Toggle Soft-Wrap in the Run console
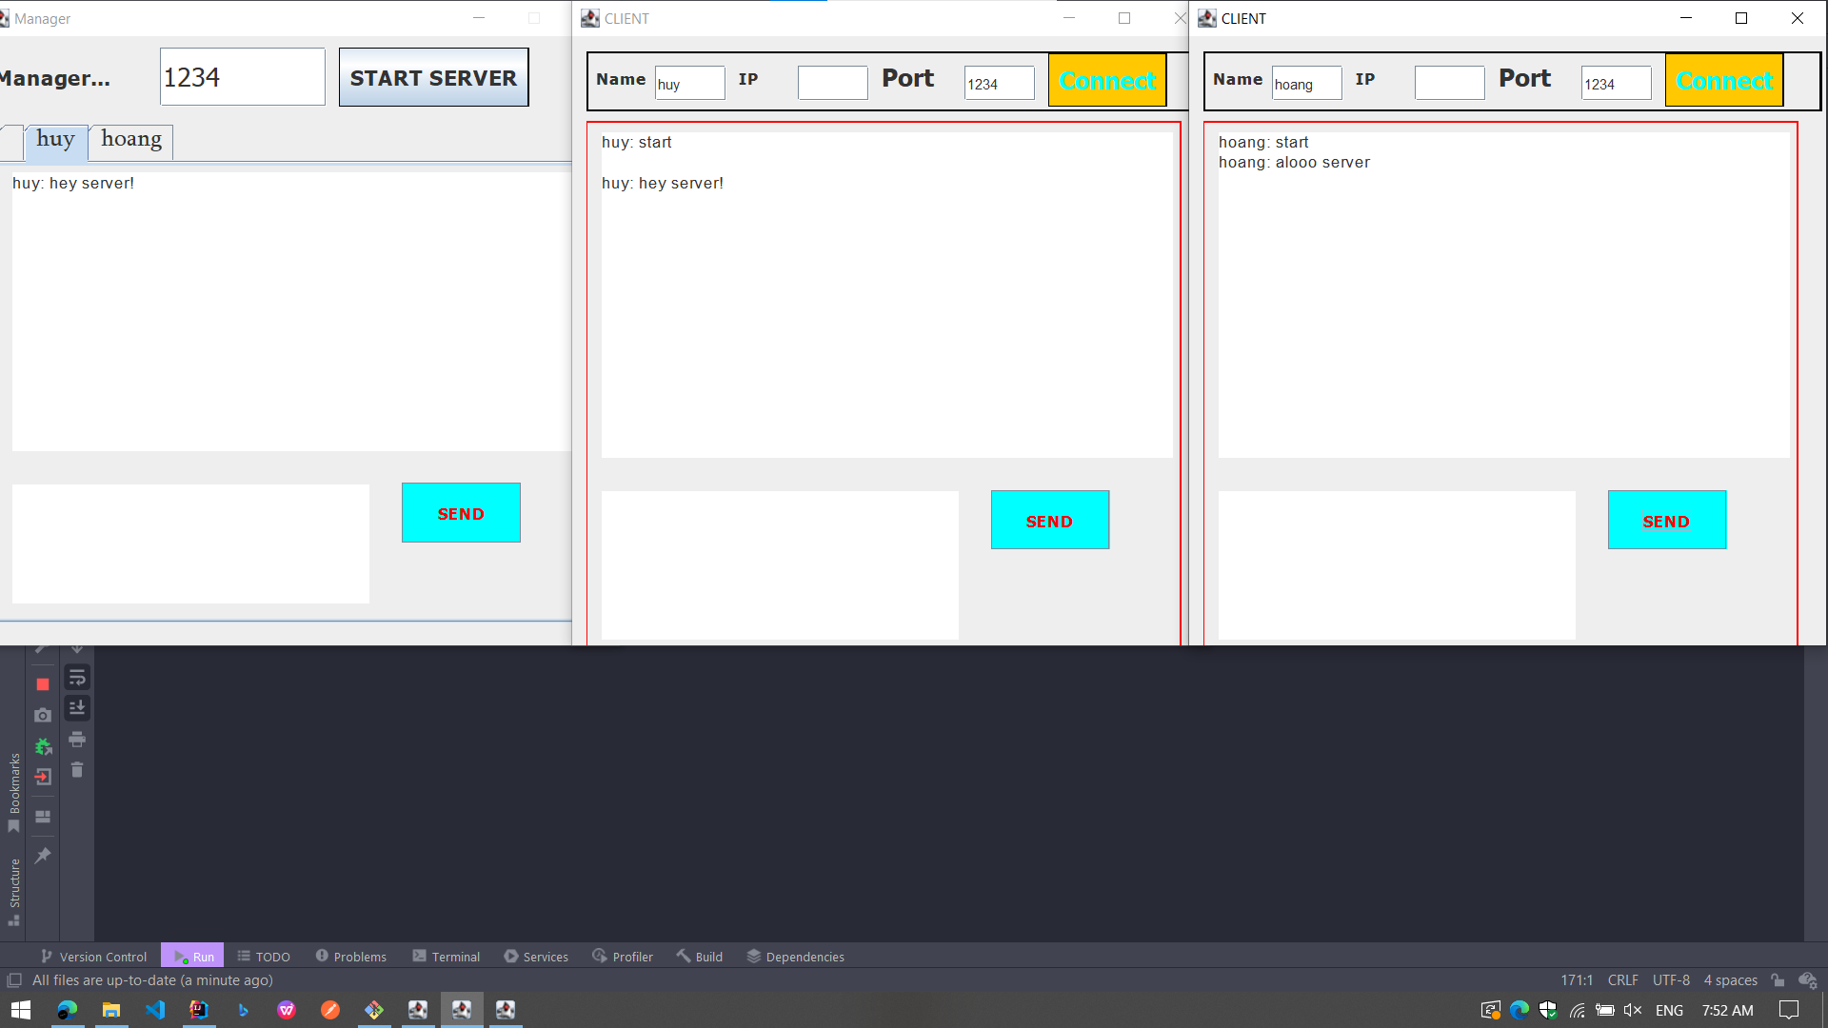The image size is (1828, 1028). pos(77,678)
